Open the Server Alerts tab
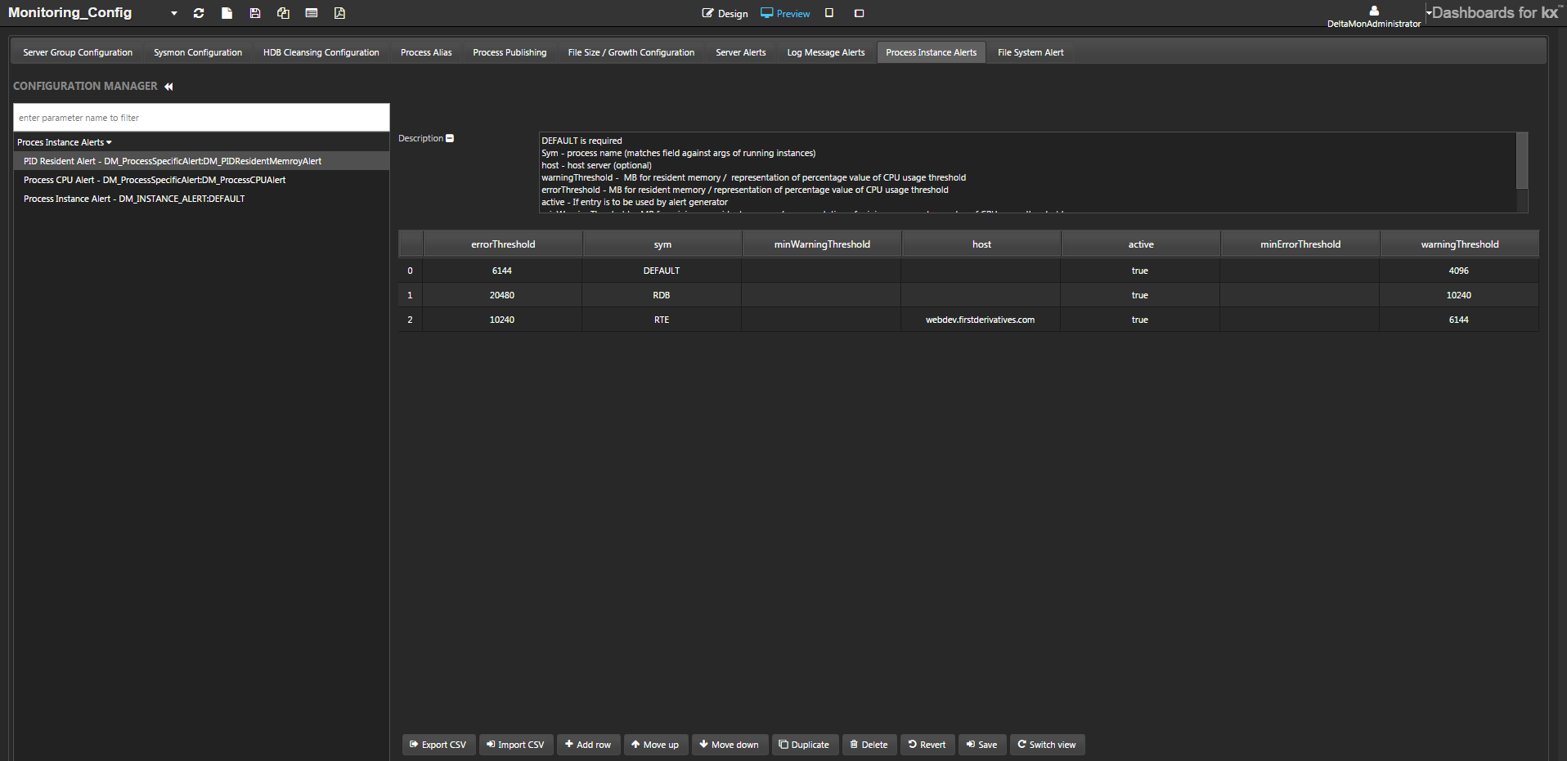The height and width of the screenshot is (761, 1567). (x=741, y=52)
